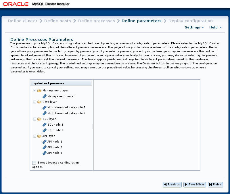The height and width of the screenshot is (194, 230).
Task: Click the API node 1 gear icon
Action: (x=45, y=142)
